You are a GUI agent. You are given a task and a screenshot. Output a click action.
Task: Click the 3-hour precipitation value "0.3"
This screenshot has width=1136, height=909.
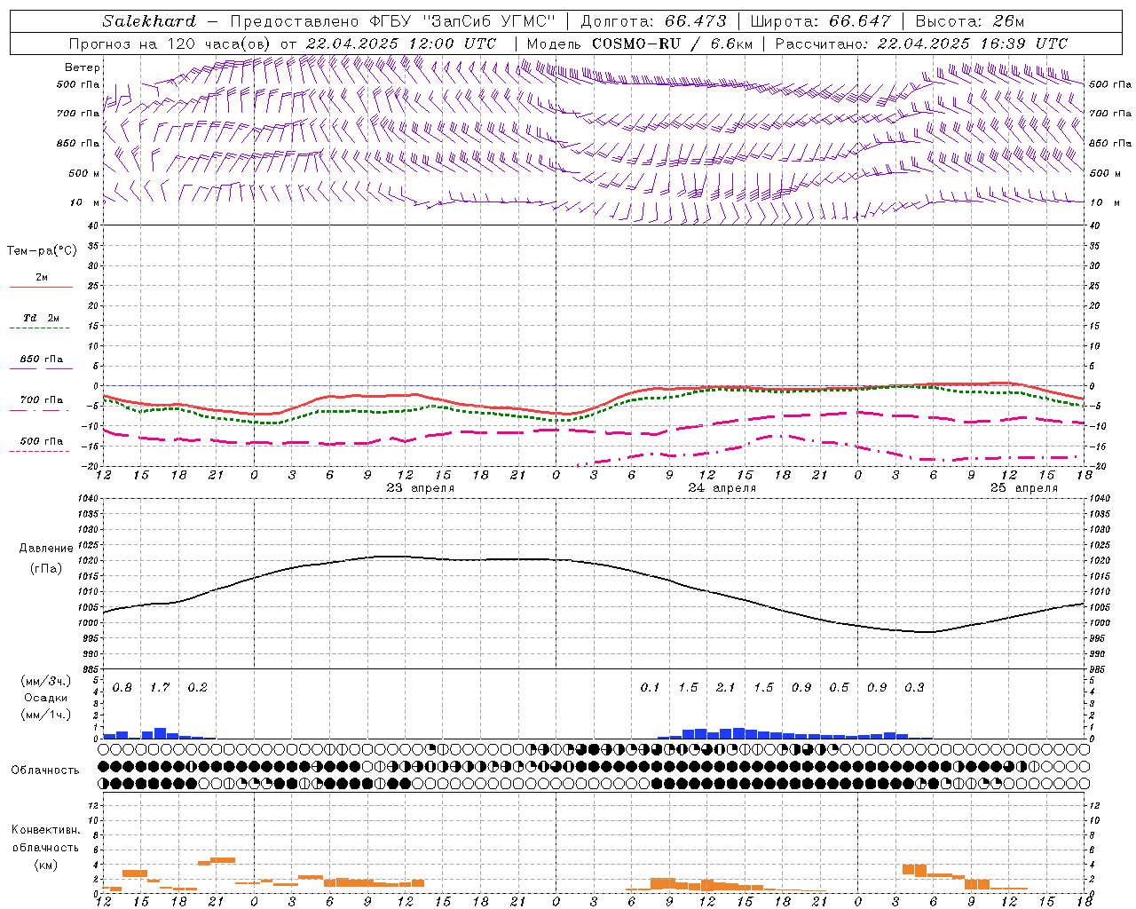tap(914, 688)
